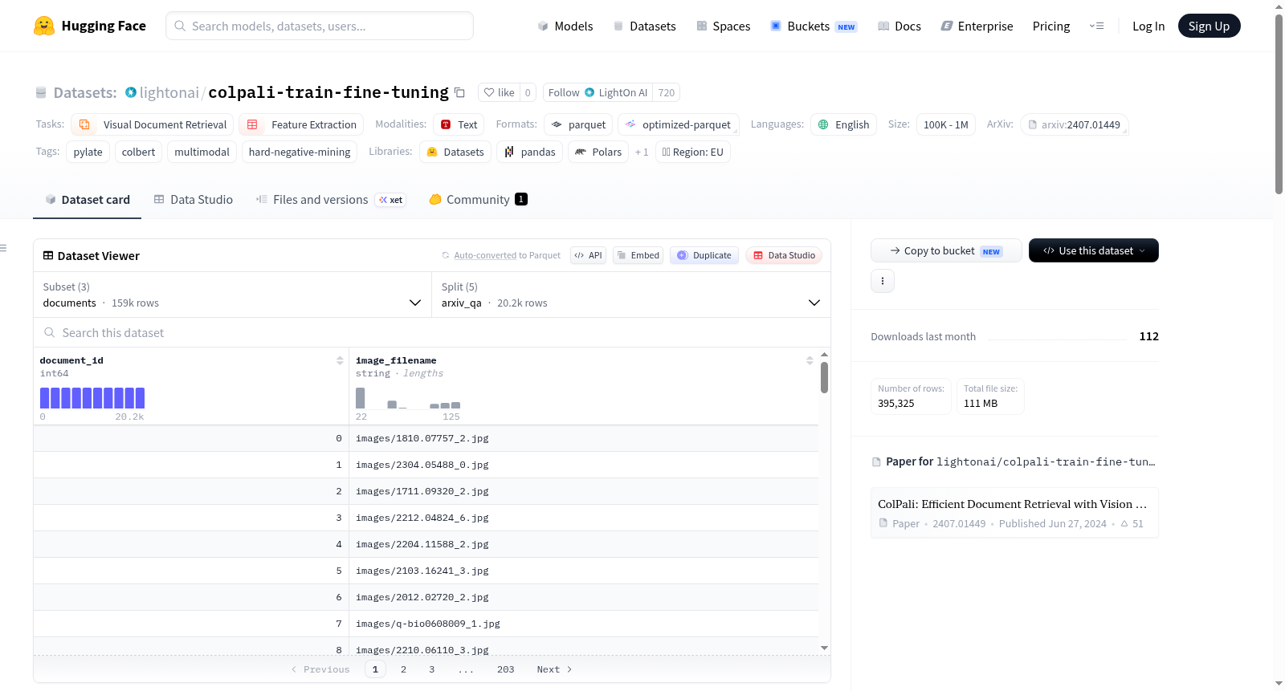Sort by document_id column sort icon
Viewport: 1285px width, 691px height.
(340, 360)
